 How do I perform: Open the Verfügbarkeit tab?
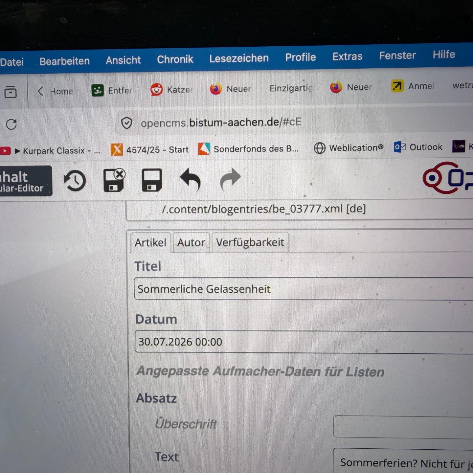pyautogui.click(x=250, y=242)
